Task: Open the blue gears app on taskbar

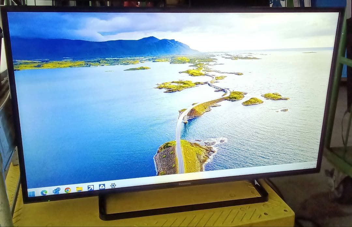Action: click(56, 191)
